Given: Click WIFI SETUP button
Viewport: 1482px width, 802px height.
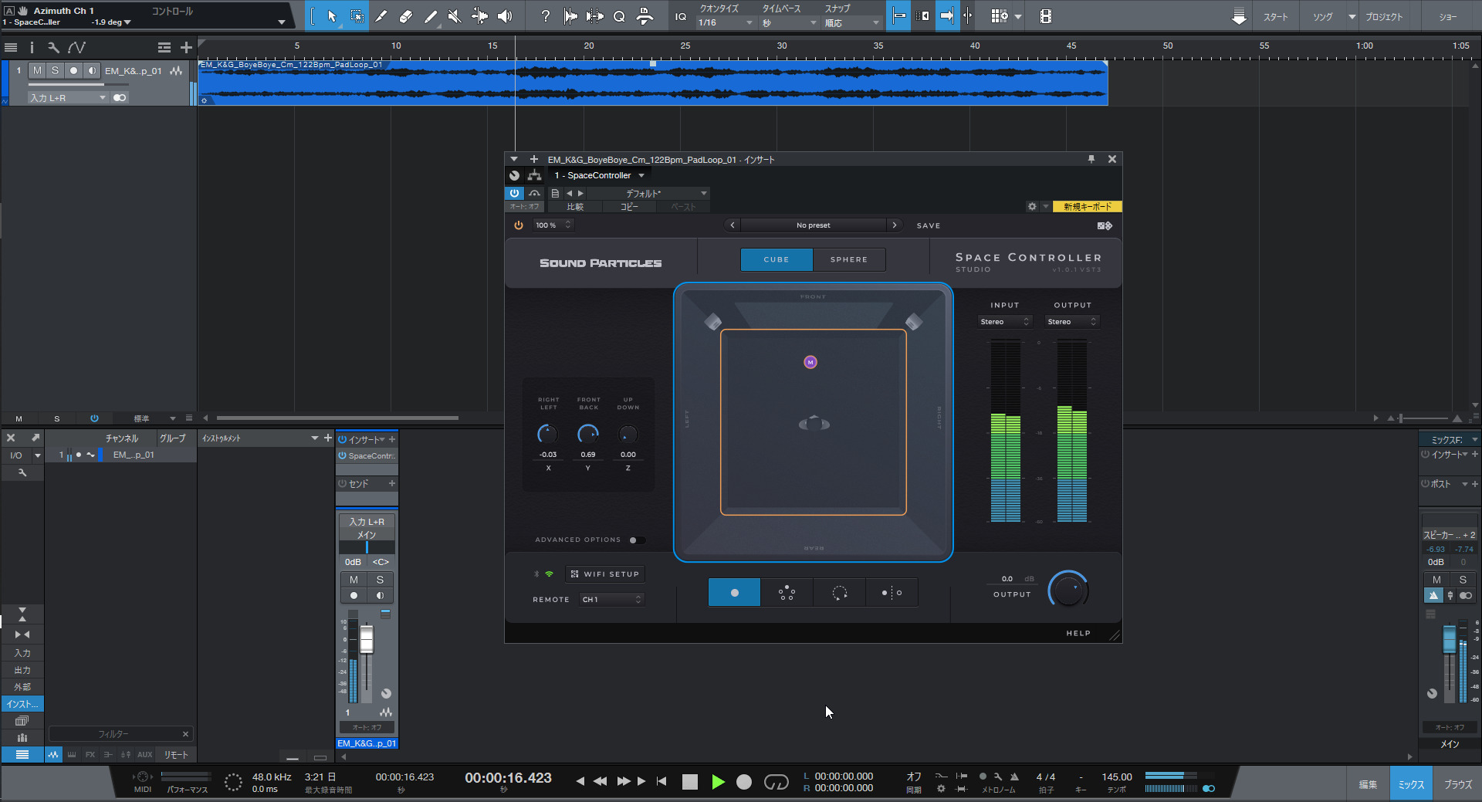Looking at the screenshot, I should point(606,574).
